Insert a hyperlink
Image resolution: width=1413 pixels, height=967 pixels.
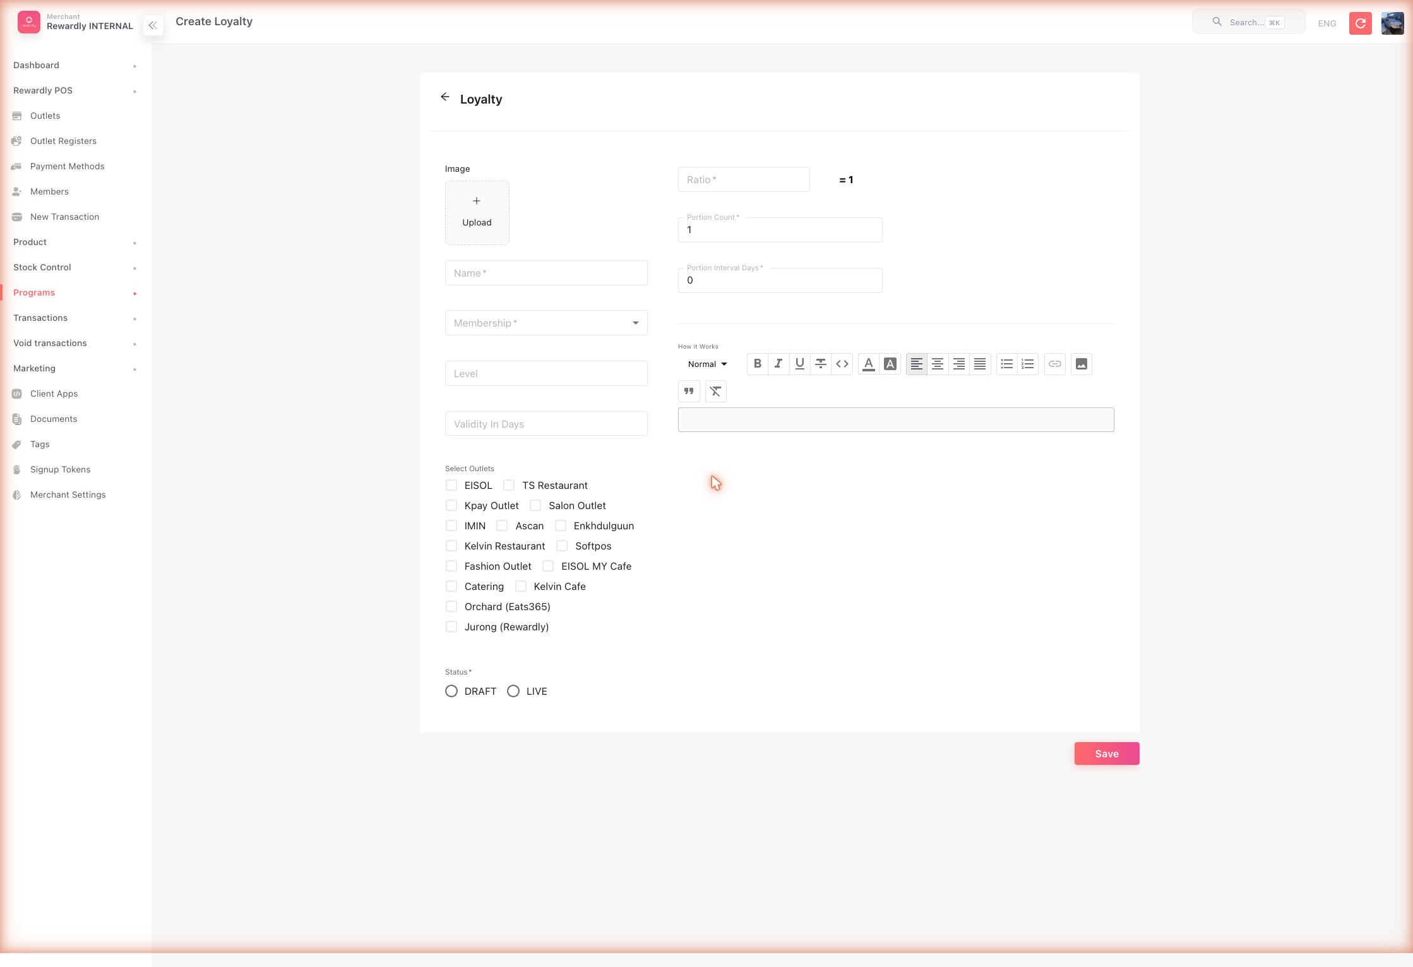pos(1055,364)
